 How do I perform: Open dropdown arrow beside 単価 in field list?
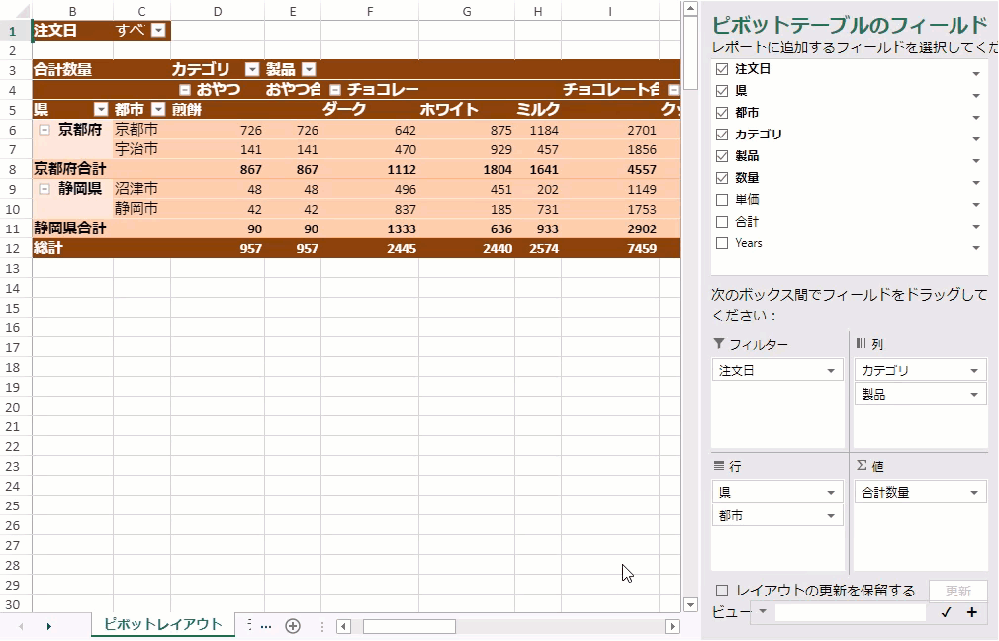[976, 205]
